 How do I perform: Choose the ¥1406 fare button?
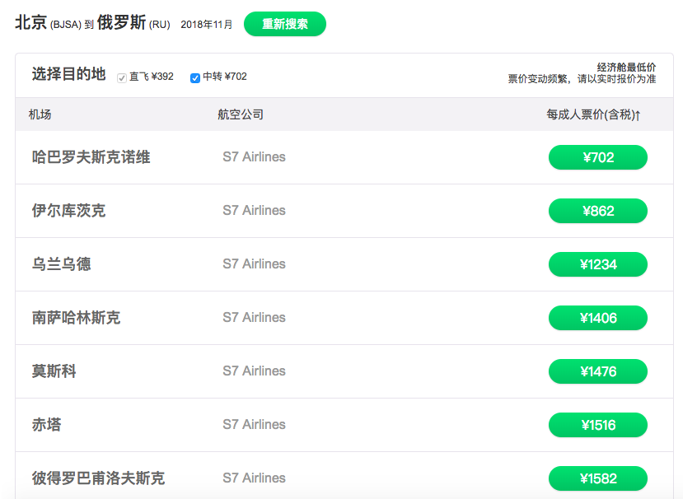(598, 318)
